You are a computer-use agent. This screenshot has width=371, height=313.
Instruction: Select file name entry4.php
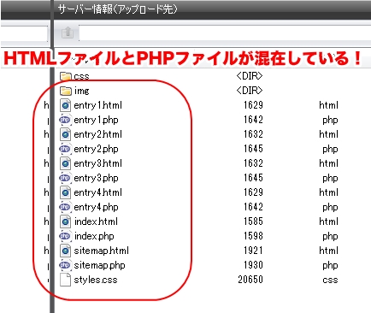tap(96, 207)
